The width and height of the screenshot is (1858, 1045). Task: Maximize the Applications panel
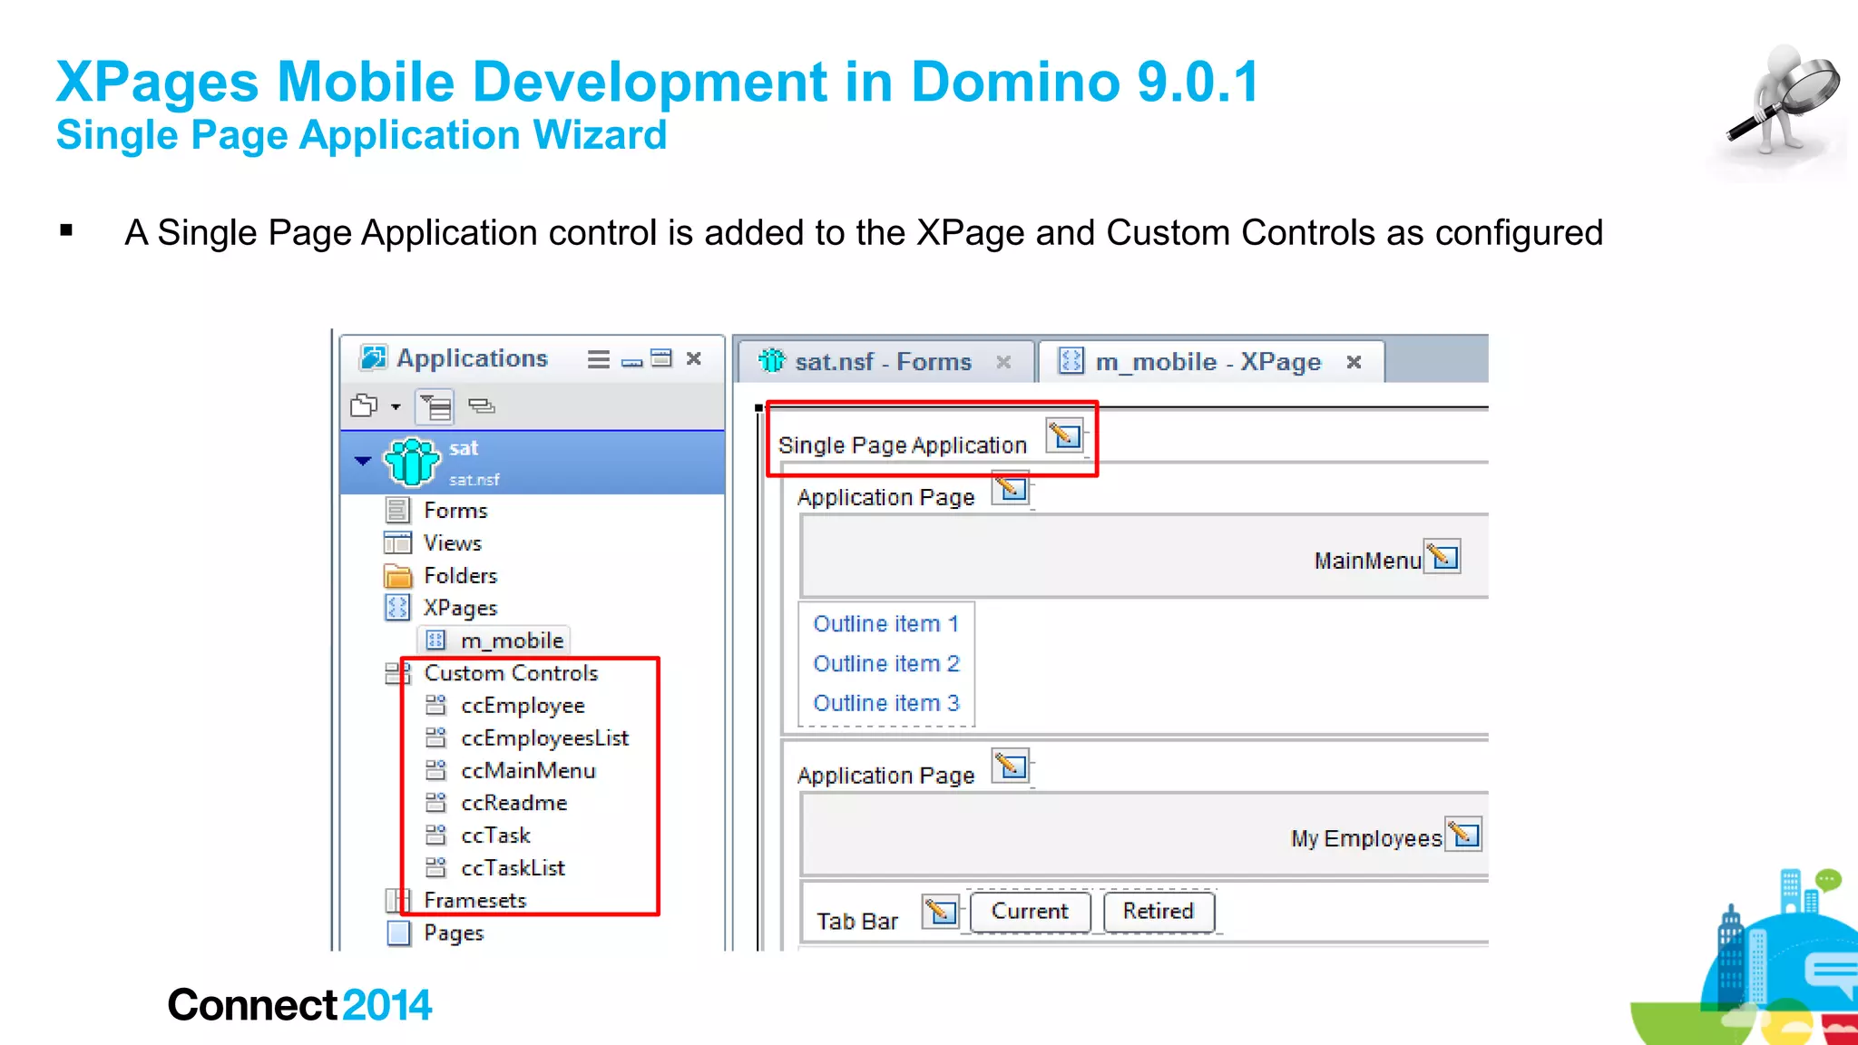tap(662, 358)
